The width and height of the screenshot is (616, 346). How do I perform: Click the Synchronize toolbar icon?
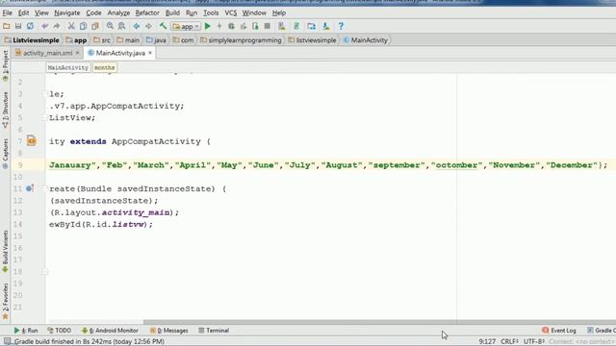tap(30, 26)
